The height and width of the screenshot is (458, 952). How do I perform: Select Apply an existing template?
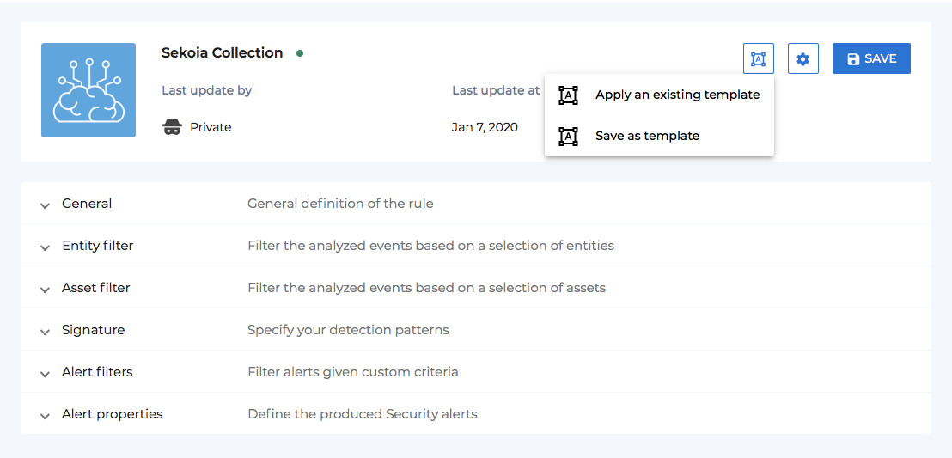(x=659, y=95)
